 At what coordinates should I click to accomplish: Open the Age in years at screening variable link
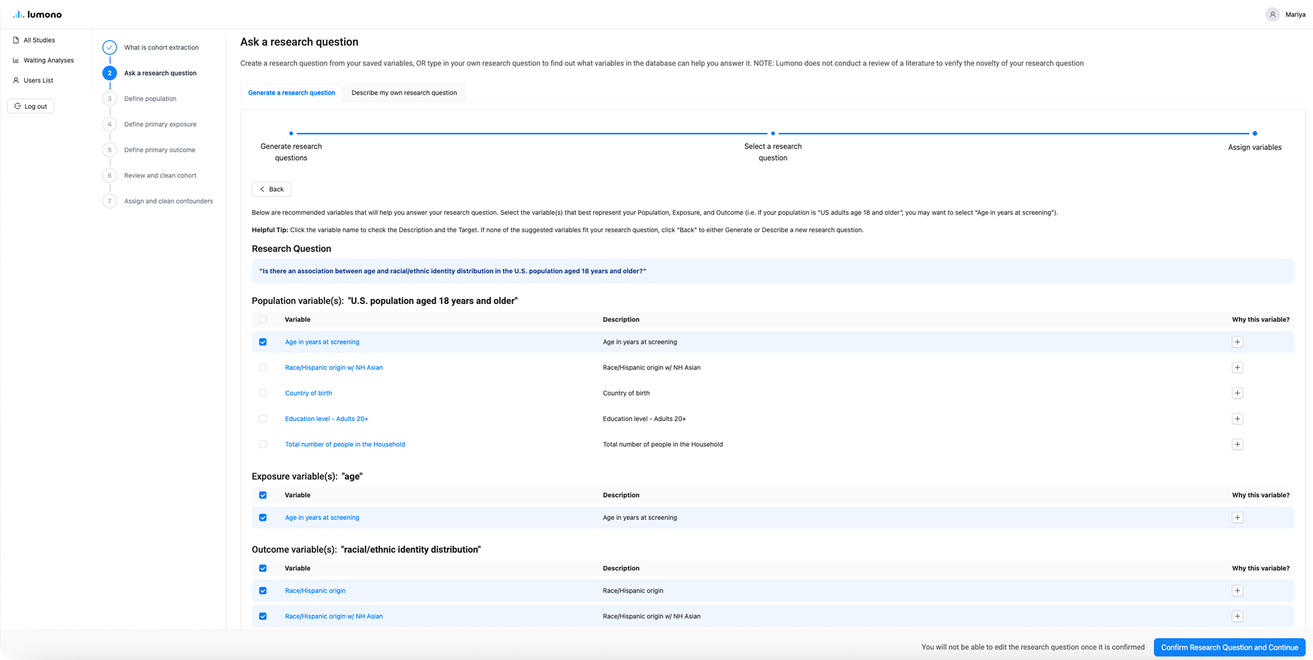(x=321, y=342)
